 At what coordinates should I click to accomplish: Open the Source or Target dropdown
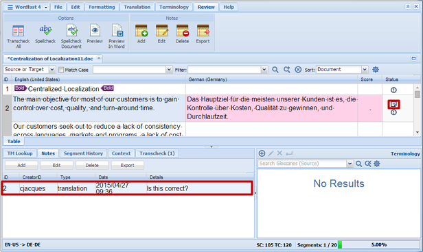tap(52, 70)
